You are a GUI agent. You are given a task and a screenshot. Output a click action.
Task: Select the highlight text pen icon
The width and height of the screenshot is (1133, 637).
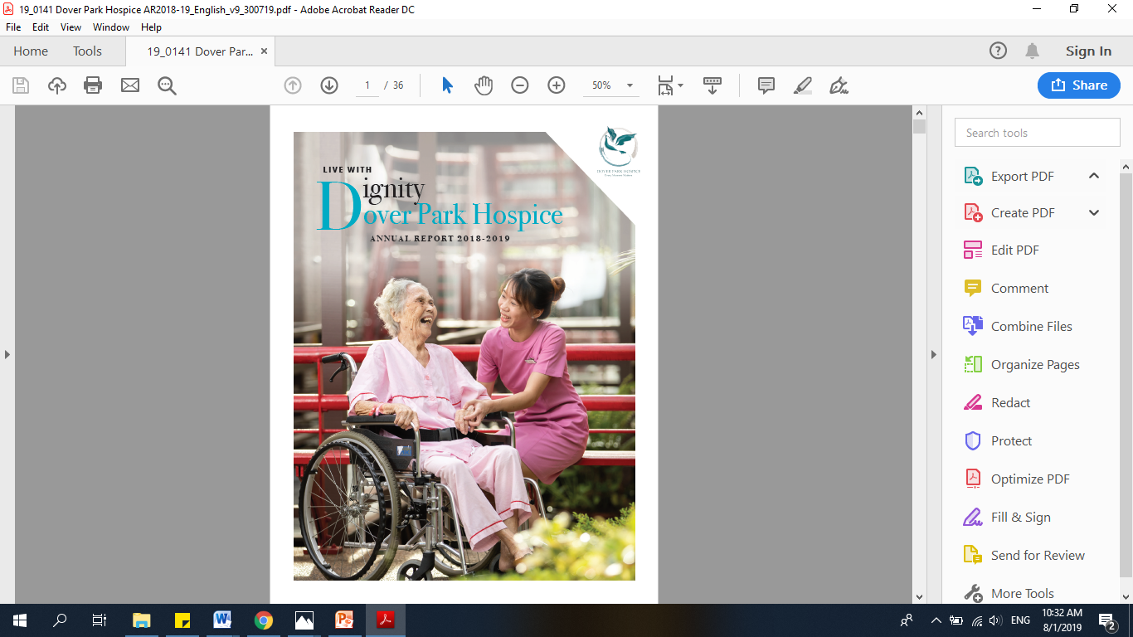click(x=803, y=85)
